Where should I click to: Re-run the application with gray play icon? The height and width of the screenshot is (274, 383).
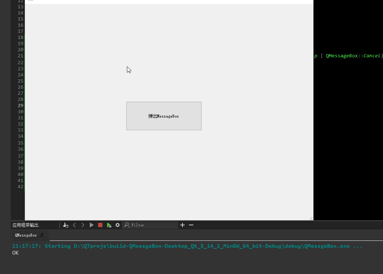(92, 225)
